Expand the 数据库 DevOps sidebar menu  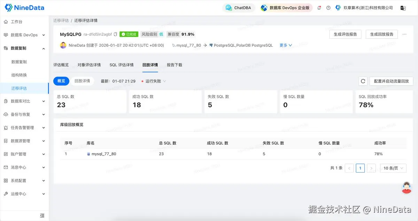tap(24, 35)
